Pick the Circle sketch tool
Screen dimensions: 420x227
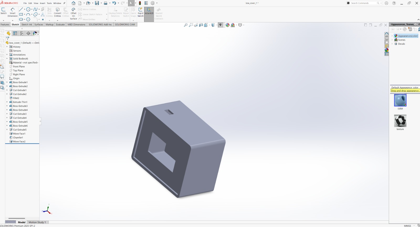pos(28,9)
